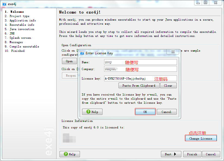Close the Enter License Key dialog
The image size is (224, 161).
(173, 52)
